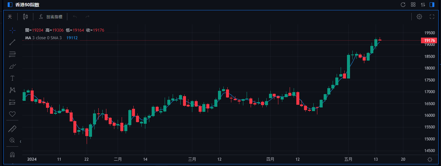Open chart settings gear in top toolbar
The height and width of the screenshot is (166, 441).
coord(419,17)
